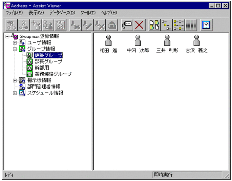Viewport: 232px width, 181px height.
Task: Click the 部長グループ group icon
Action: coord(29,61)
